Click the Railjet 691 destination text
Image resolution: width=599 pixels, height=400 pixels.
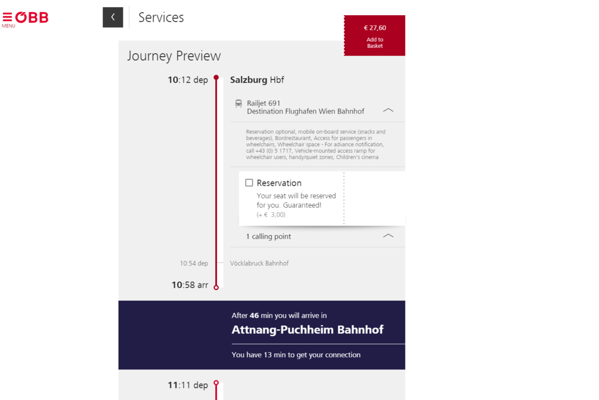[x=305, y=111]
